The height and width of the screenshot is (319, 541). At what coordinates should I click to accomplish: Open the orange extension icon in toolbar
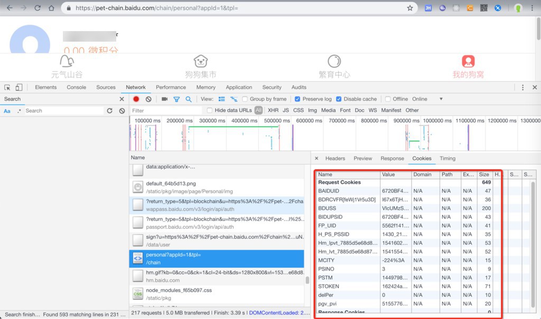coord(470,8)
